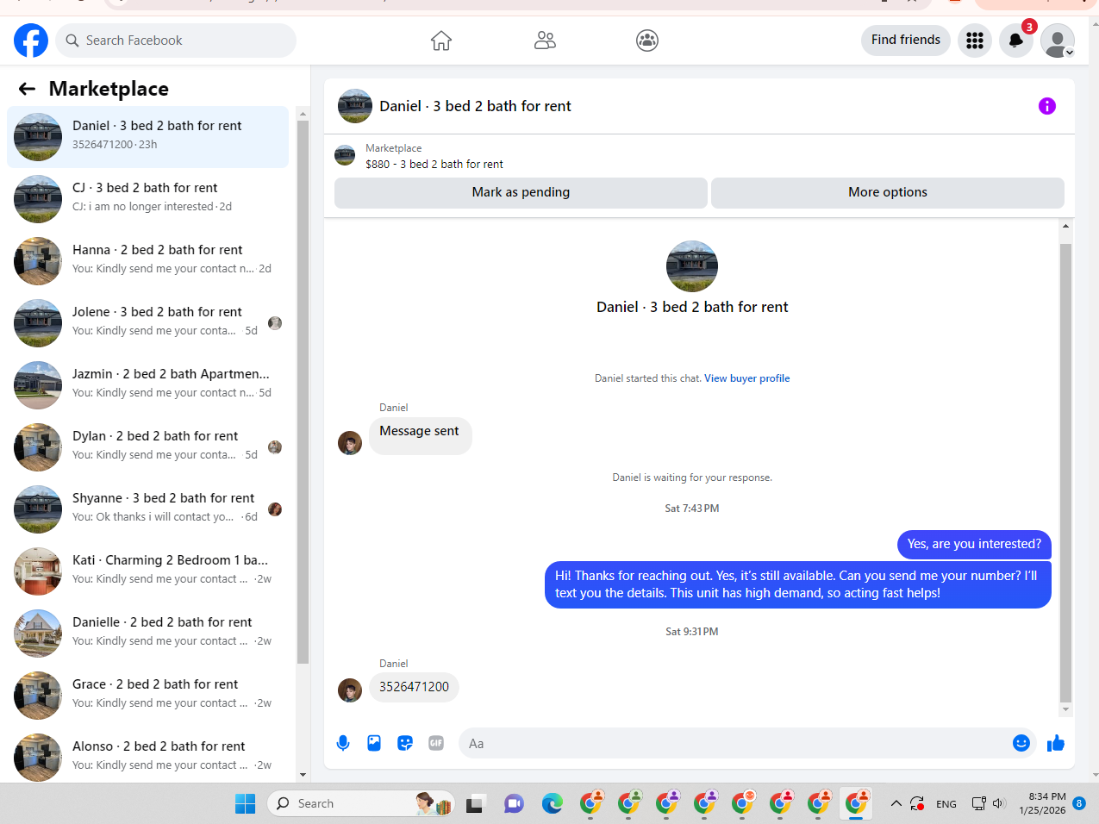Select Jolene 3 bed 2 bath conversation

(147, 323)
